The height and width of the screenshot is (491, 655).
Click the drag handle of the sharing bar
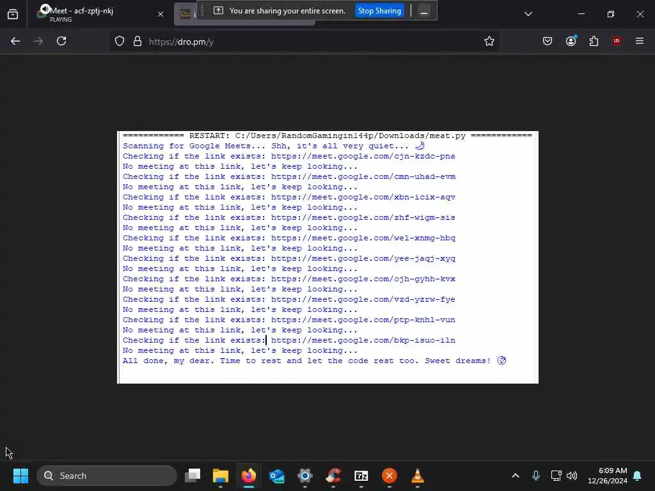(202, 11)
